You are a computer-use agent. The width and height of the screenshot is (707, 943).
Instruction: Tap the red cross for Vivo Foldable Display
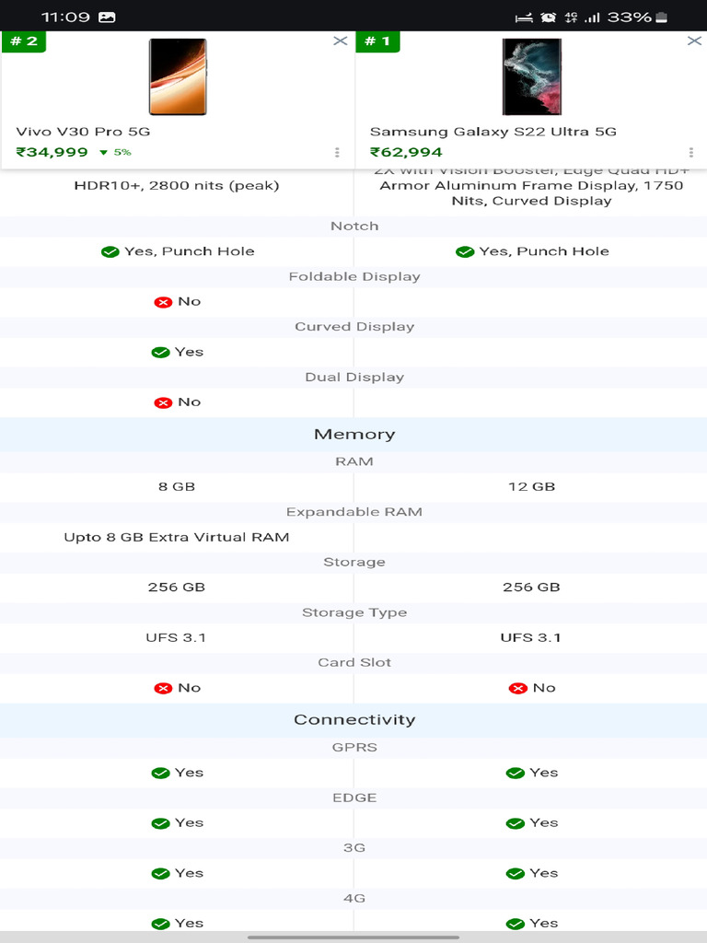tap(163, 302)
